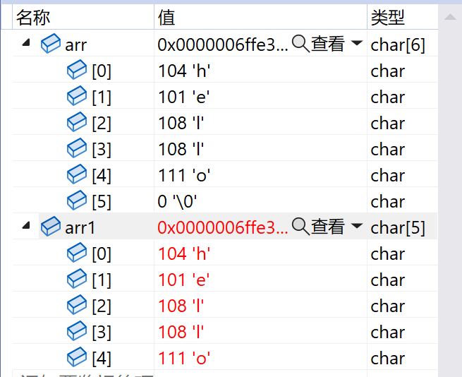
Task: Select cube icon of arr element [0]
Action: point(77,70)
